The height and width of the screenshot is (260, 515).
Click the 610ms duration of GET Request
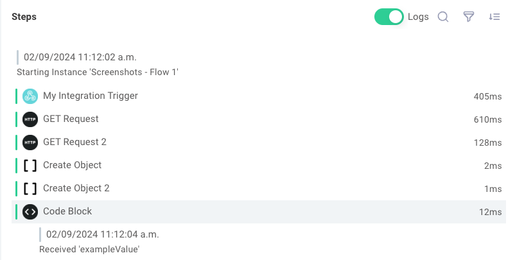pos(488,119)
